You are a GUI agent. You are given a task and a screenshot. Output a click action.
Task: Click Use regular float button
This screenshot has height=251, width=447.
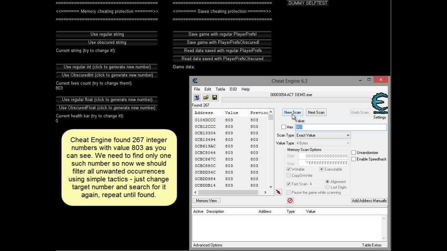(x=107, y=100)
